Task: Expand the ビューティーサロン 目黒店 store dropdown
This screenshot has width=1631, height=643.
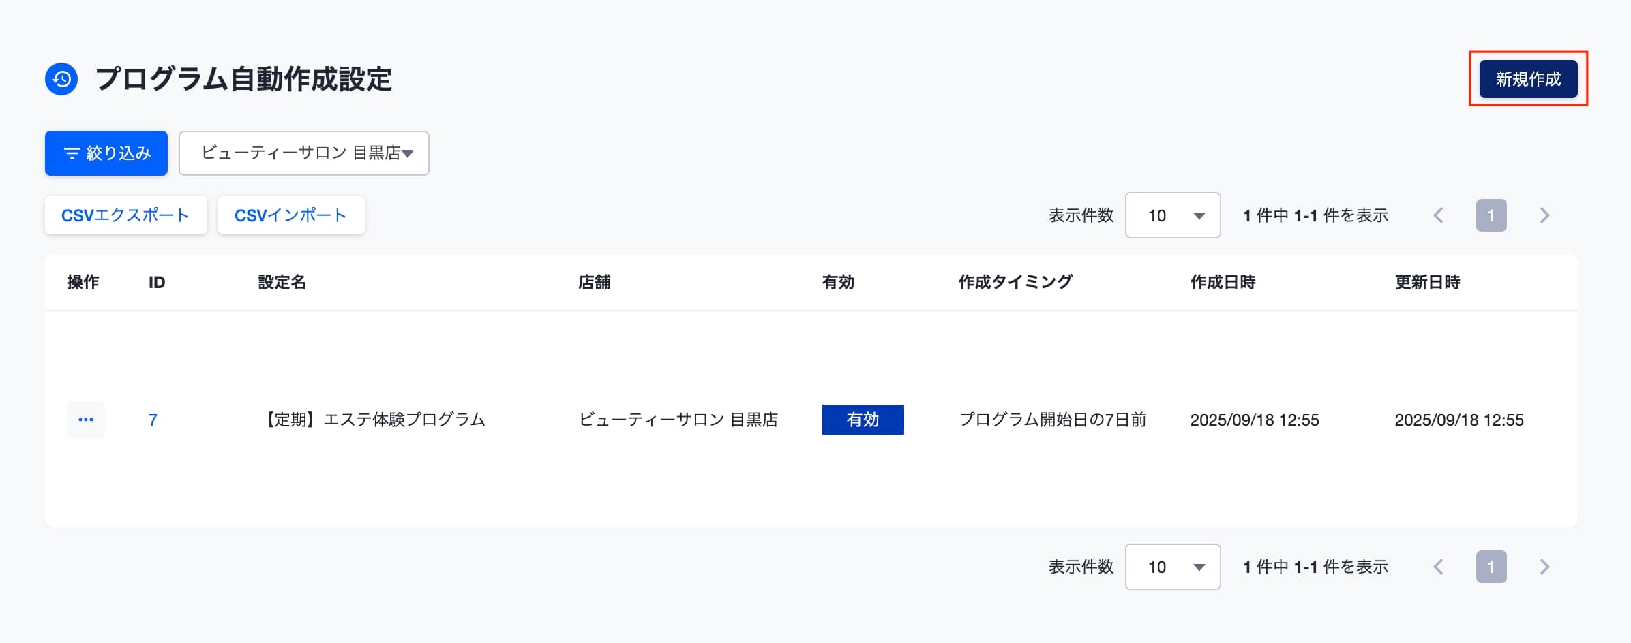Action: (x=304, y=153)
